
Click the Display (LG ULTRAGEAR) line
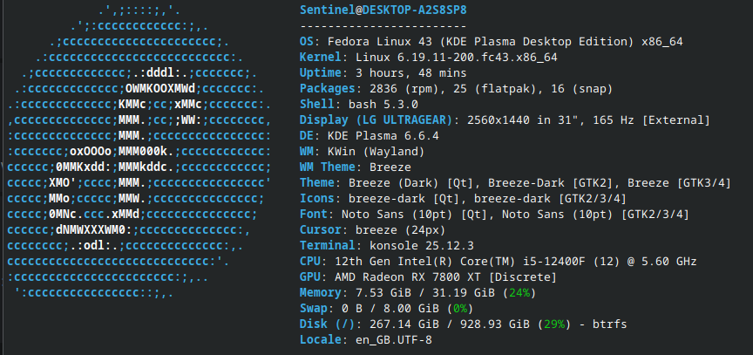tap(505, 120)
